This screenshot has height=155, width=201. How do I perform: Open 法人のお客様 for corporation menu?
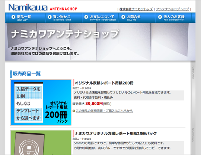pos(173,18)
